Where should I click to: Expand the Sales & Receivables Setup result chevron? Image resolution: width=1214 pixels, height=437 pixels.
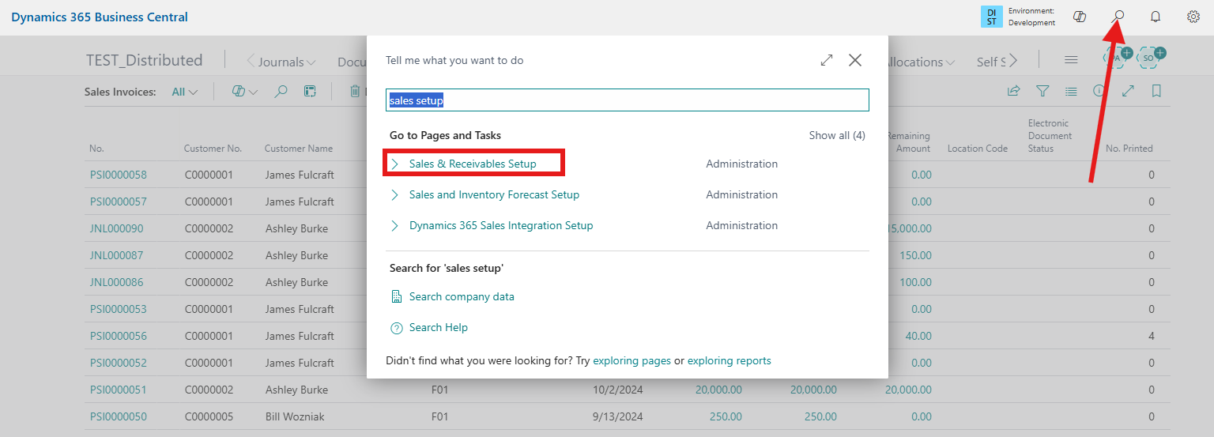point(395,164)
